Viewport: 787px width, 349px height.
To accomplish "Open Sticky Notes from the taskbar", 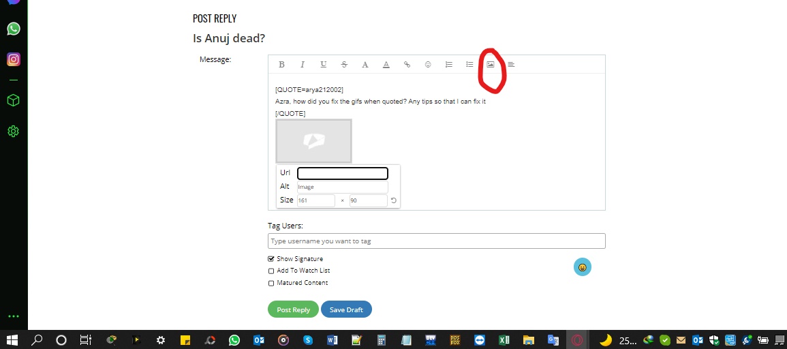I will [185, 340].
